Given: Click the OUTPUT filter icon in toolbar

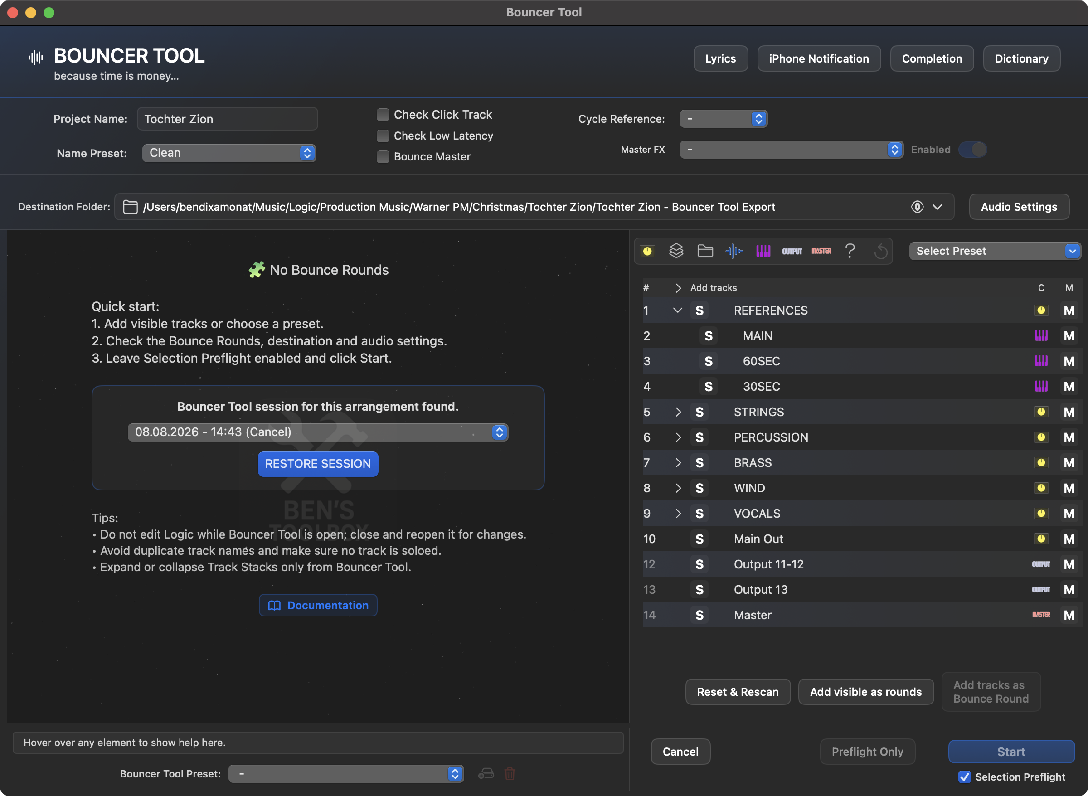Looking at the screenshot, I should 792,251.
